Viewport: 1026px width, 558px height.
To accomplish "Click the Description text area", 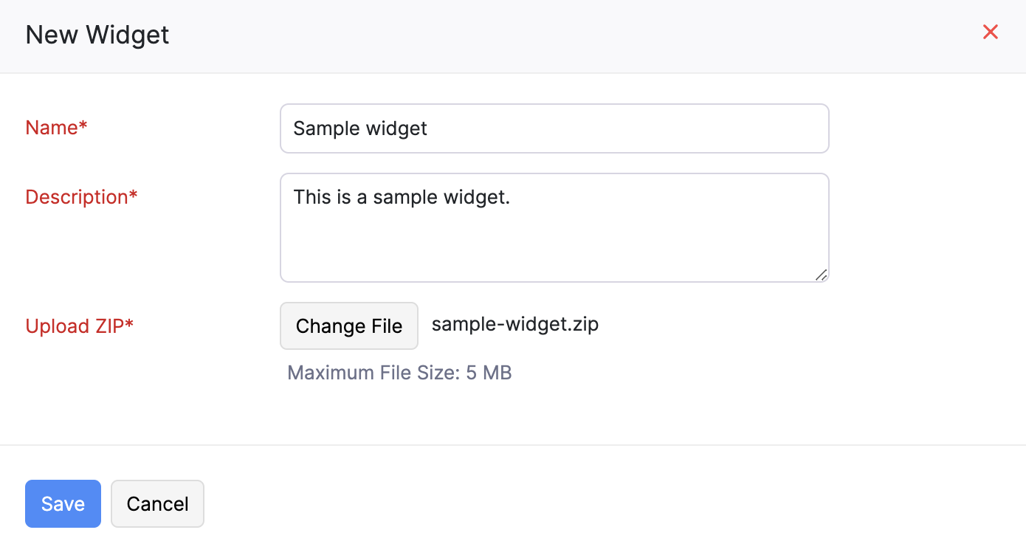I will click(554, 227).
